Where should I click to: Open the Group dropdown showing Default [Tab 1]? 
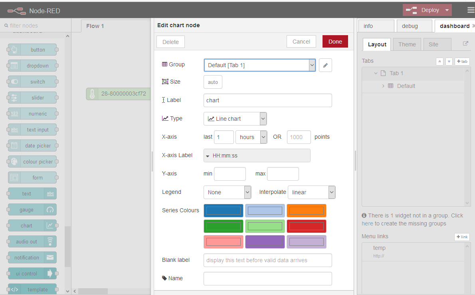click(x=259, y=65)
